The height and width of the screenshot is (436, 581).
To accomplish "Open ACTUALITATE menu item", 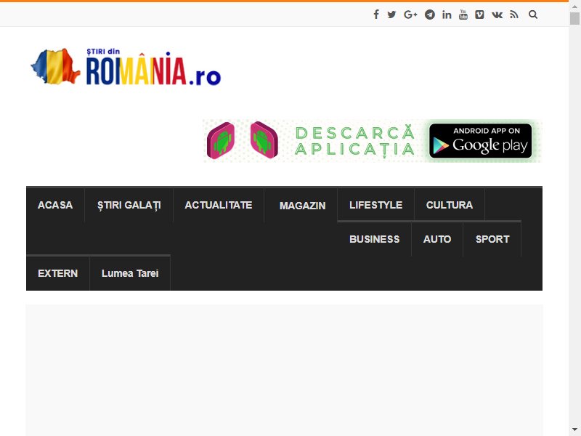I will 219,205.
